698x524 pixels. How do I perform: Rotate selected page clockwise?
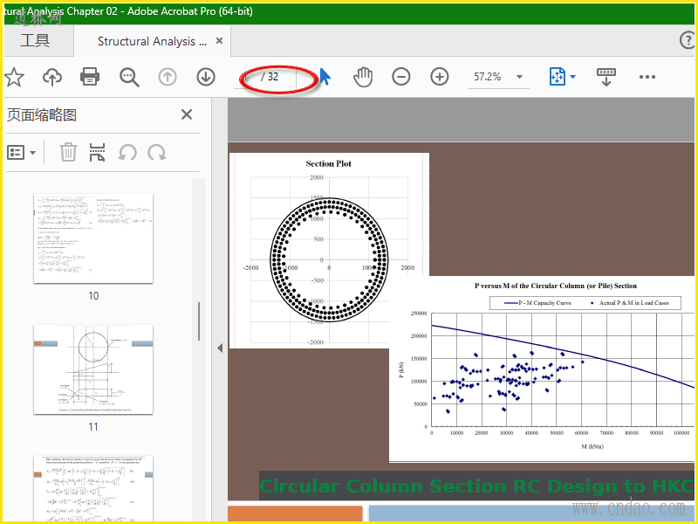157,152
